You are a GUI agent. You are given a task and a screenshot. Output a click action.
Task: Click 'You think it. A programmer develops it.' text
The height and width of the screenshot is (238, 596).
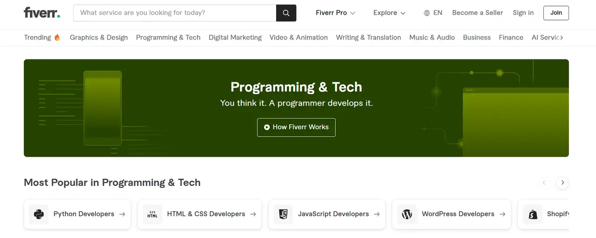tap(296, 103)
